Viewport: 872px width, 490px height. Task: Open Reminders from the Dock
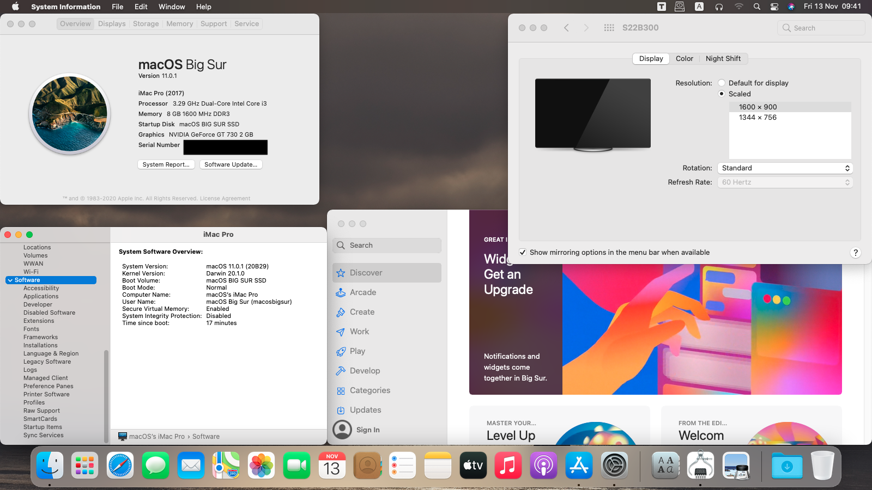click(x=403, y=465)
